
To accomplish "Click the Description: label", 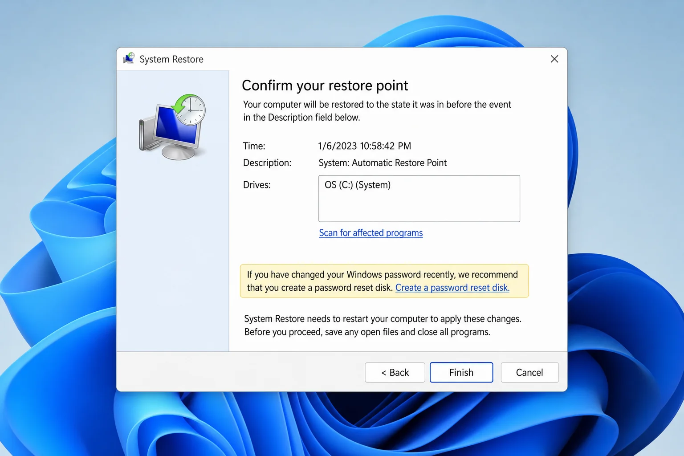I will 267,163.
